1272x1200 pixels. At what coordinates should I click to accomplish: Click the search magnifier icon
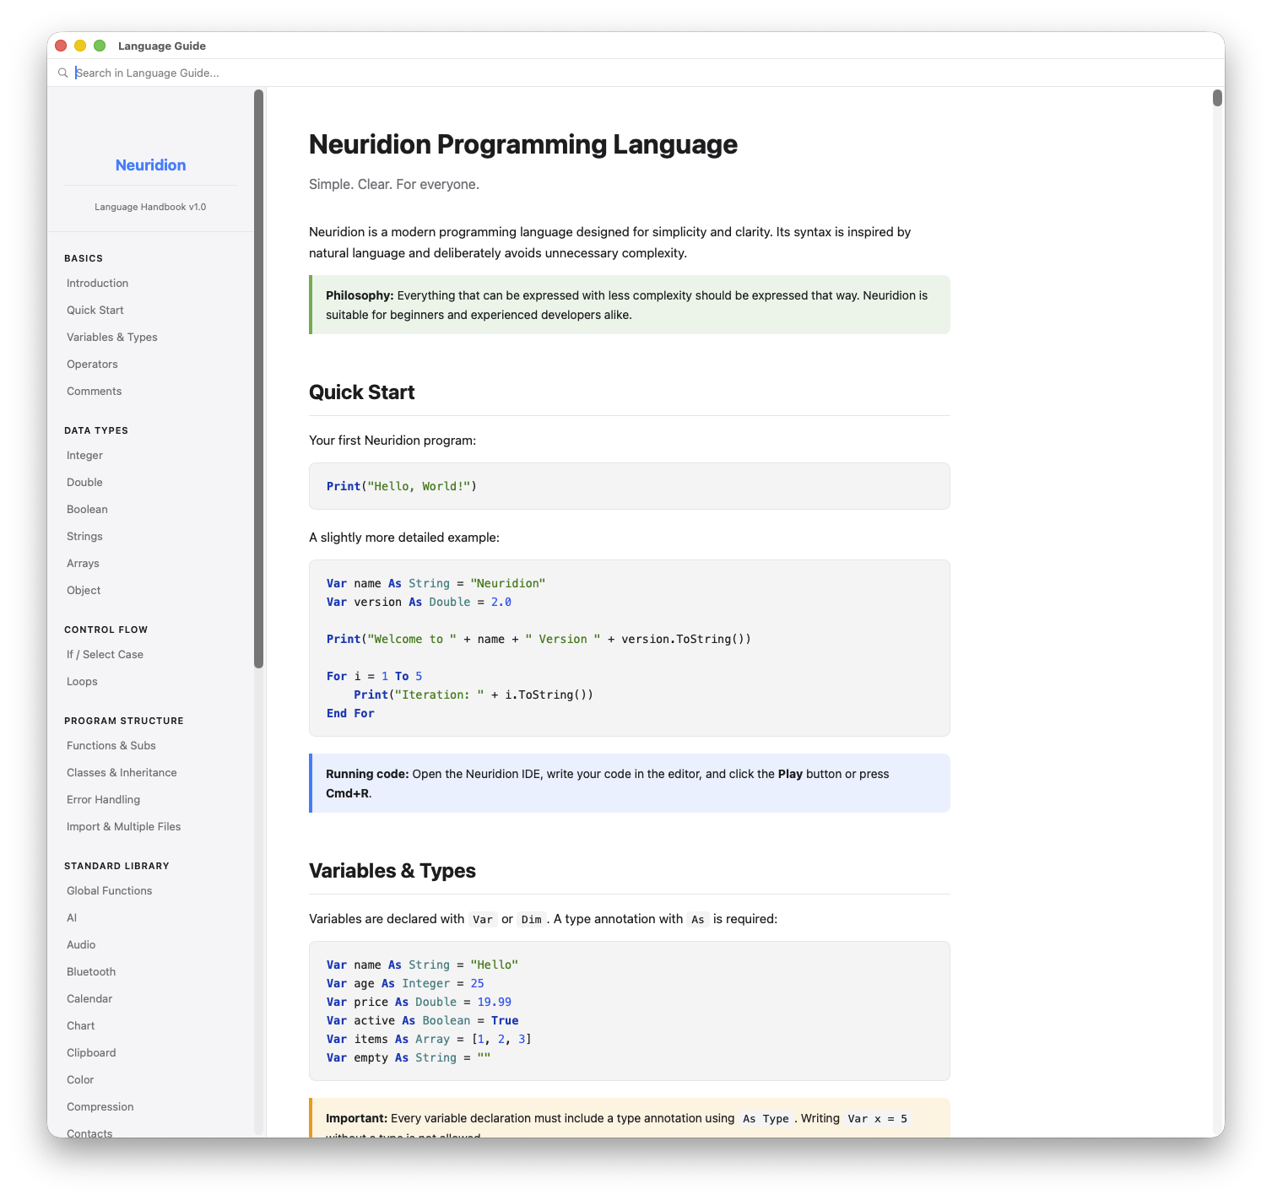point(63,73)
